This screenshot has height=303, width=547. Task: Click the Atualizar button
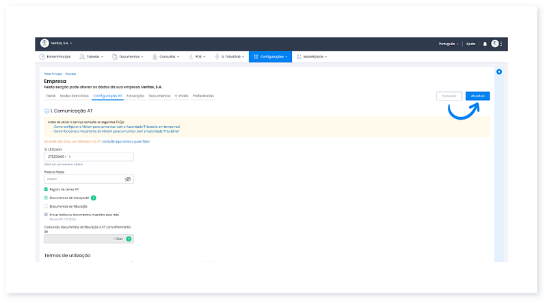[477, 96]
